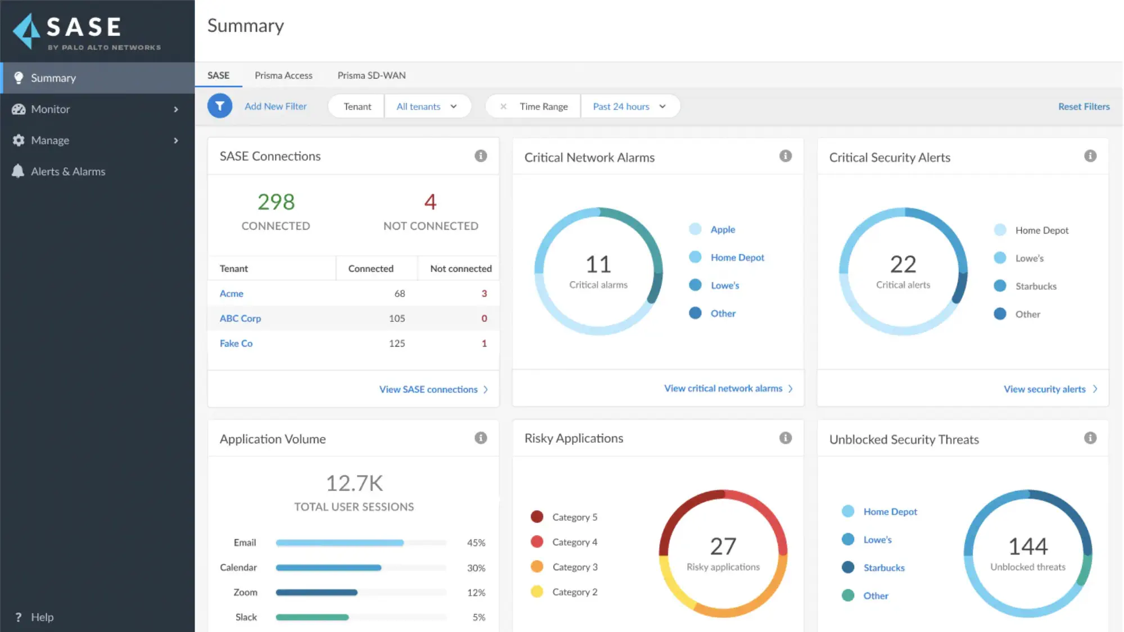The height and width of the screenshot is (632, 1124).
Task: Click the Alerts & Alarms bell icon
Action: pos(17,171)
